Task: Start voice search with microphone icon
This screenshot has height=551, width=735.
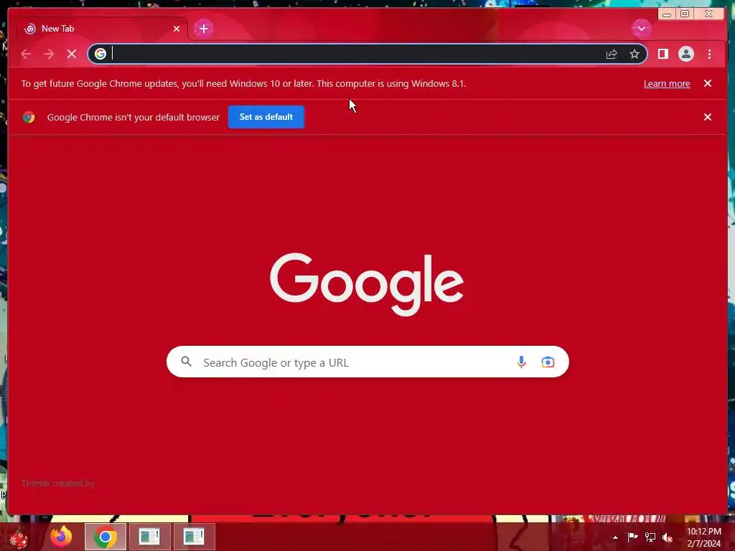Action: [521, 362]
